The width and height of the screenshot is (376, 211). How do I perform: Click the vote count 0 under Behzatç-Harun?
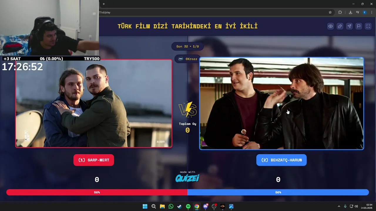click(x=278, y=180)
